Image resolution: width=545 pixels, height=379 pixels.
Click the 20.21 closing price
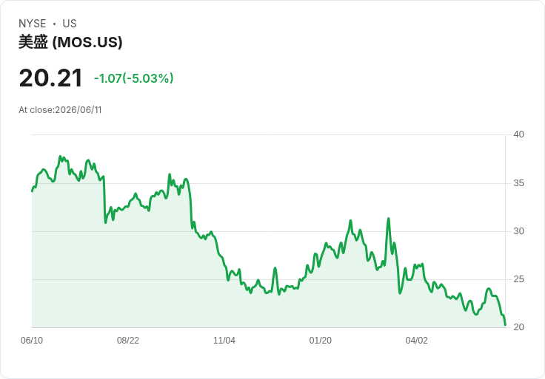click(x=51, y=78)
